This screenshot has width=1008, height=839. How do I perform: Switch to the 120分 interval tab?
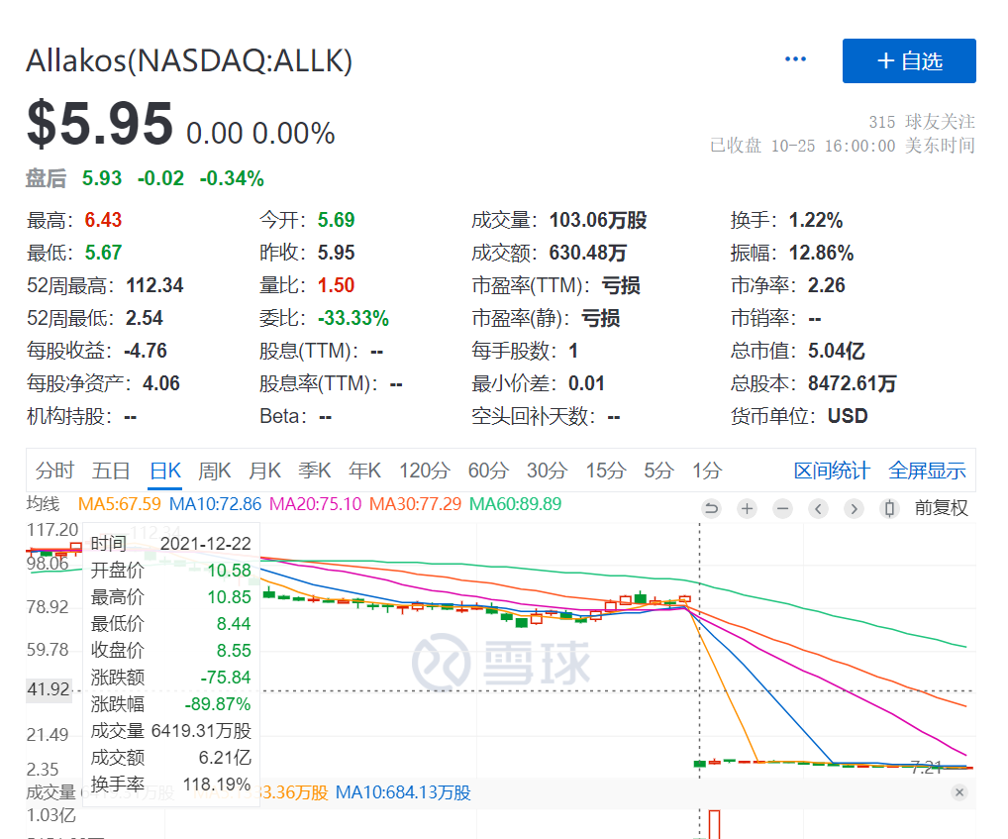424,471
